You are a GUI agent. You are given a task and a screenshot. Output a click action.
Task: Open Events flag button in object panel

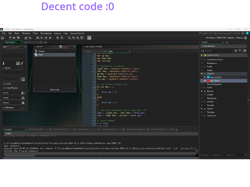click(x=23, y=93)
